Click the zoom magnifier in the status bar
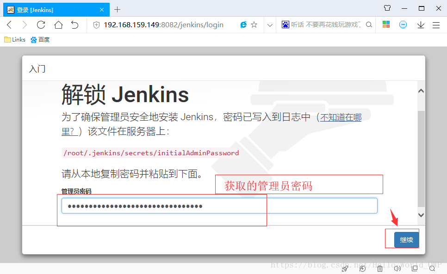This screenshot has width=447, height=274. (x=432, y=268)
